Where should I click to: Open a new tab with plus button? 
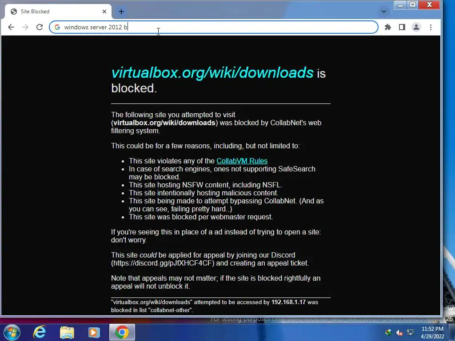click(x=121, y=12)
